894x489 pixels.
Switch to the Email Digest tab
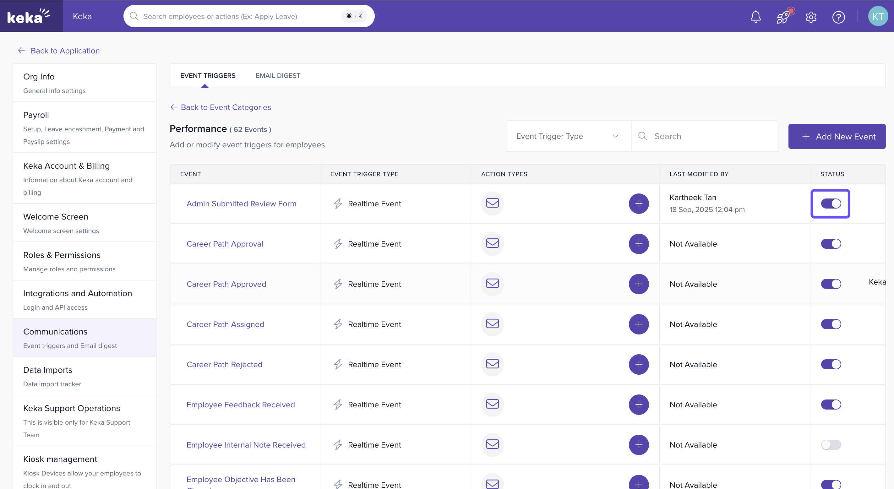(278, 76)
